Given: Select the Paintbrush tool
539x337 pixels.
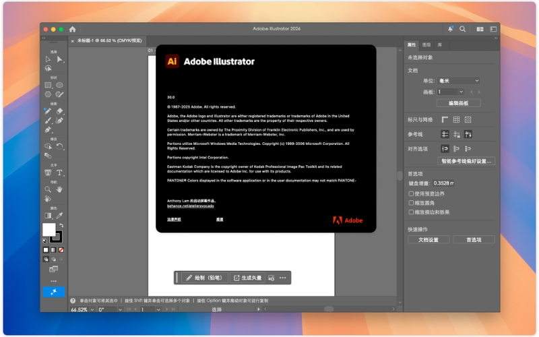Looking at the screenshot, I should [48, 121].
